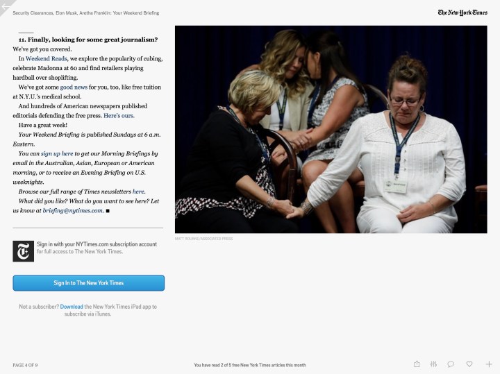The image size is (500, 374).
Task: Tap the PAGE 4 OF 9 indicator
Action: pos(25,365)
